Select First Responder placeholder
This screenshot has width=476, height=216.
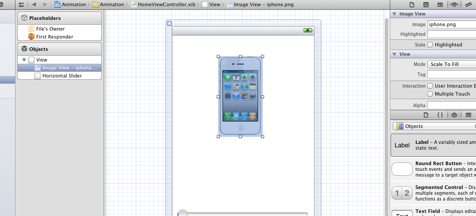[x=59, y=37]
